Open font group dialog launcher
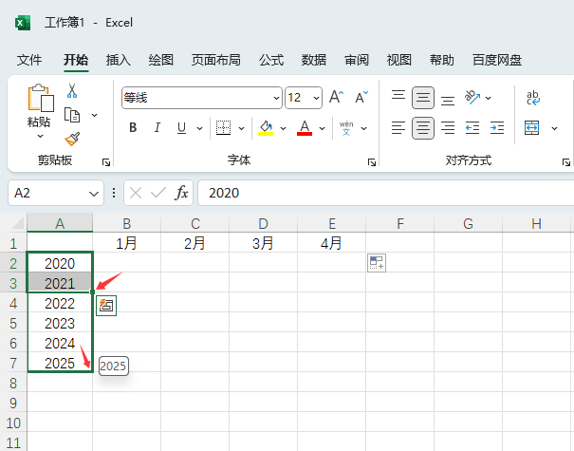This screenshot has width=574, height=451. coord(372,162)
